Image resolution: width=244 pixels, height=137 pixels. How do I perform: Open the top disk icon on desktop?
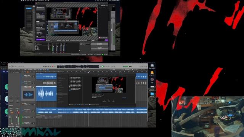(152, 65)
